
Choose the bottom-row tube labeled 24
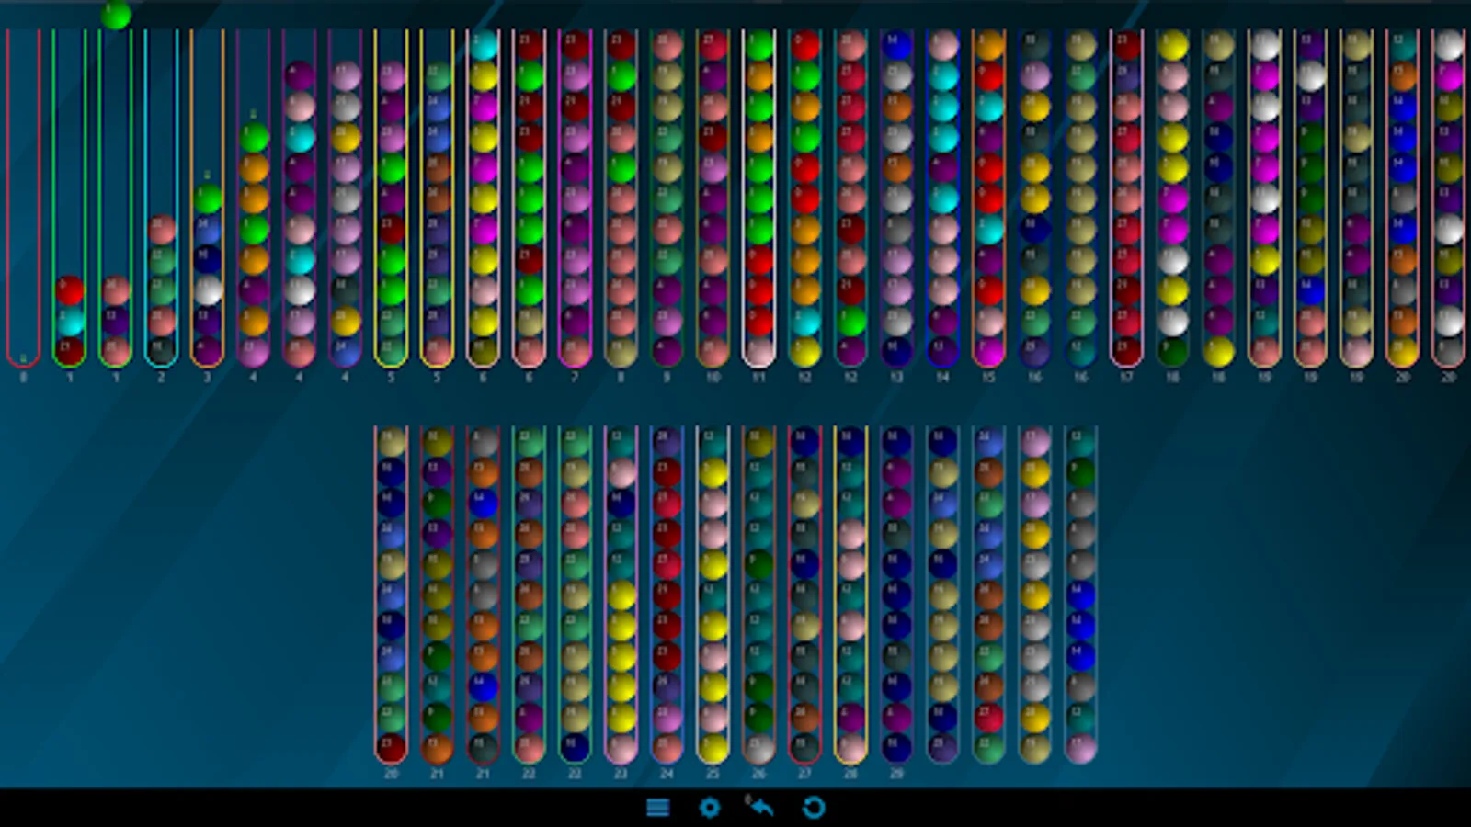click(x=667, y=595)
